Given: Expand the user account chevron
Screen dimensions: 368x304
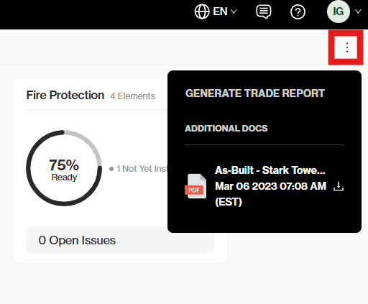Looking at the screenshot, I should click(x=358, y=11).
